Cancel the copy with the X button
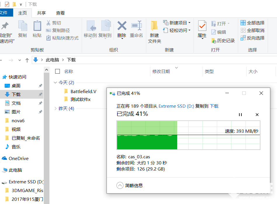277x204 pixels. 257,115
